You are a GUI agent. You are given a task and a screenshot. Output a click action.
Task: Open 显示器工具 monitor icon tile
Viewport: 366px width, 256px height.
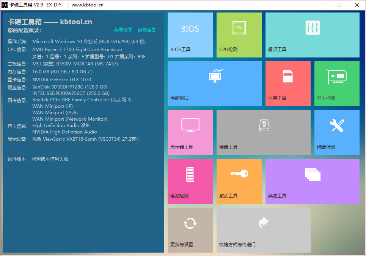pos(190,125)
